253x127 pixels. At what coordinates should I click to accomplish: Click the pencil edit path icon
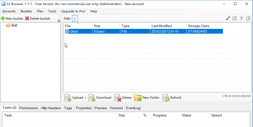(x=228, y=18)
